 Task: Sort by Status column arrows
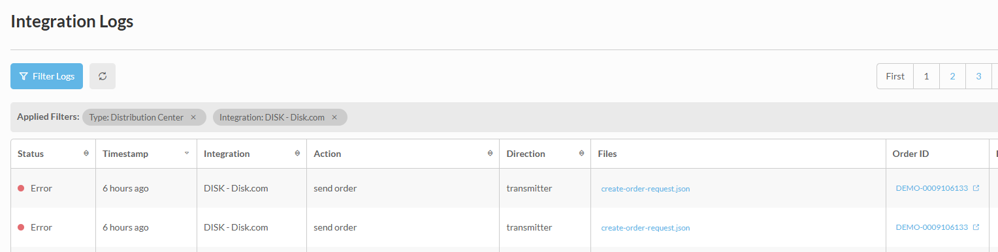(x=86, y=154)
